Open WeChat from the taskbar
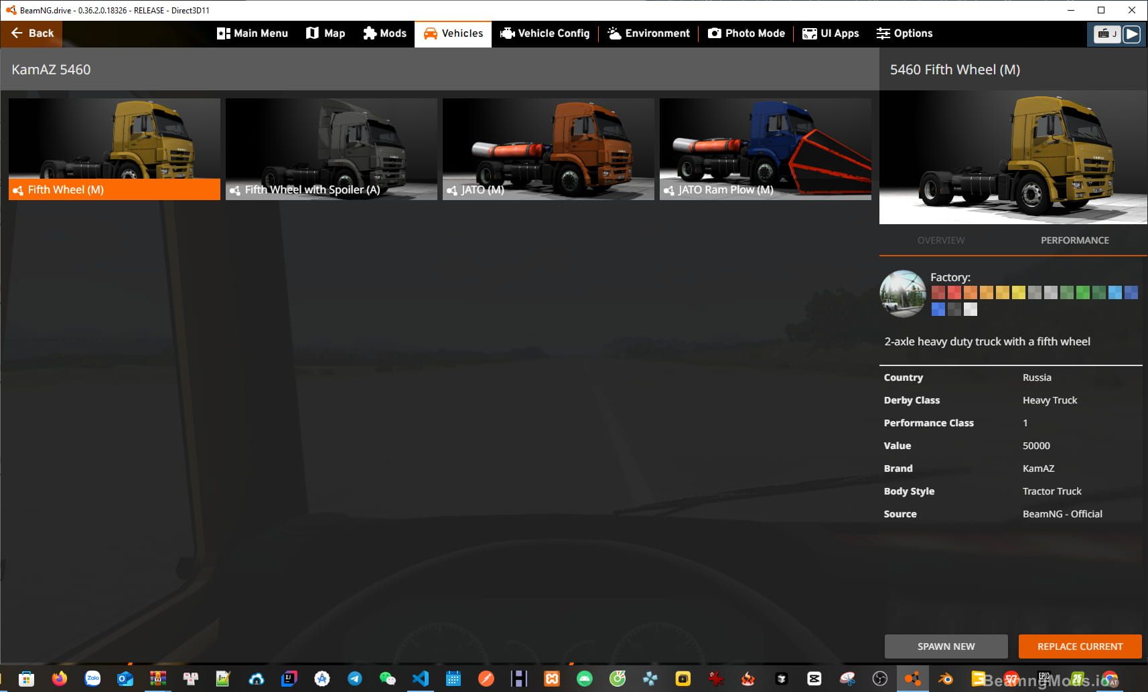The image size is (1148, 692). [x=388, y=679]
